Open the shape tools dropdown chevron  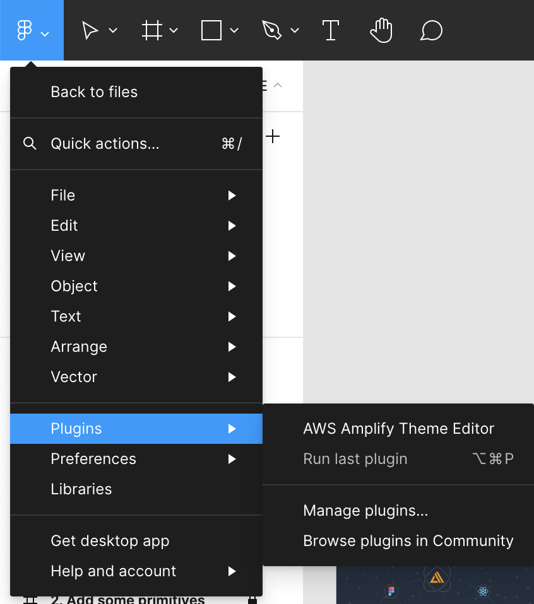coord(234,30)
